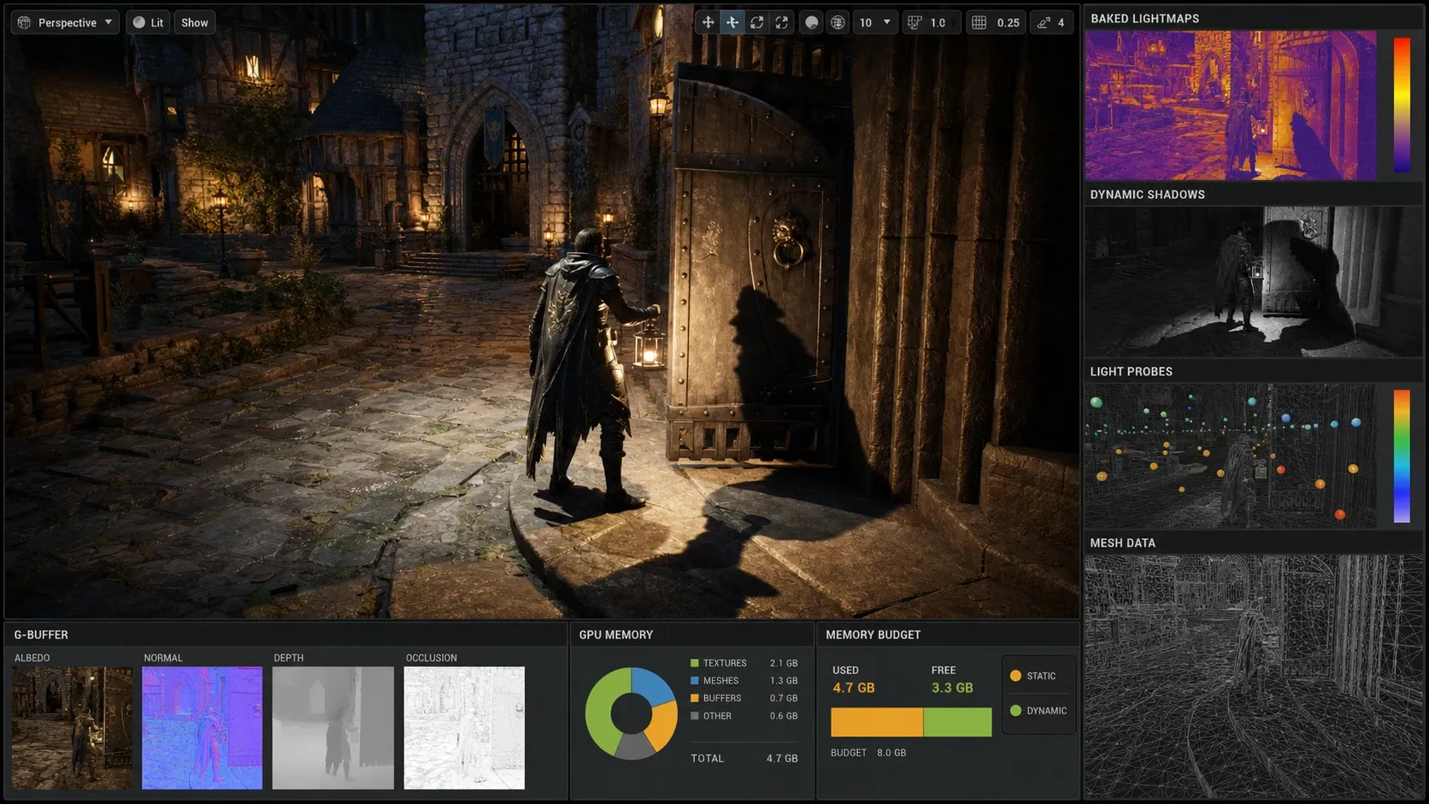Image resolution: width=1429 pixels, height=804 pixels.
Task: Click the Lit shading mode button
Action: coord(148,22)
